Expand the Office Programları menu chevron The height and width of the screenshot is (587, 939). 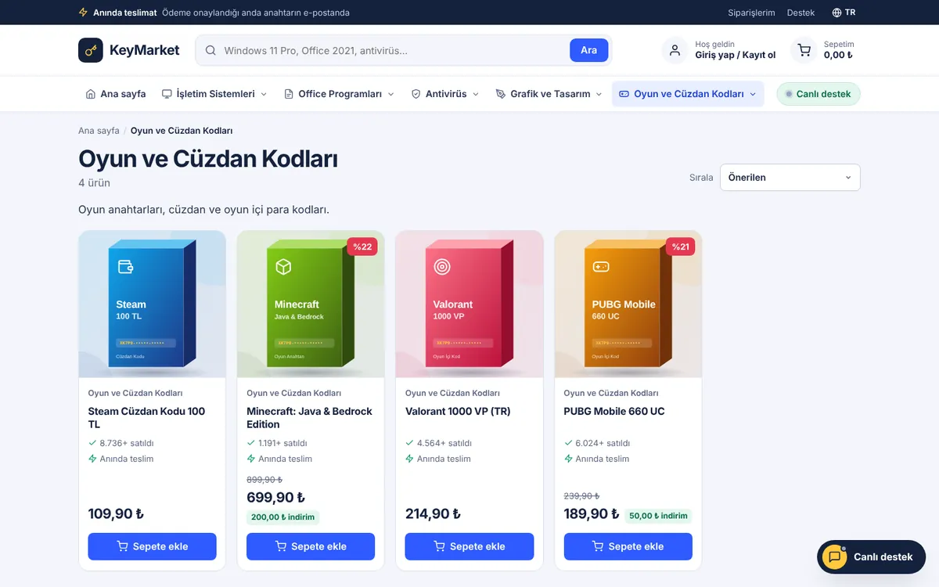pyautogui.click(x=390, y=94)
